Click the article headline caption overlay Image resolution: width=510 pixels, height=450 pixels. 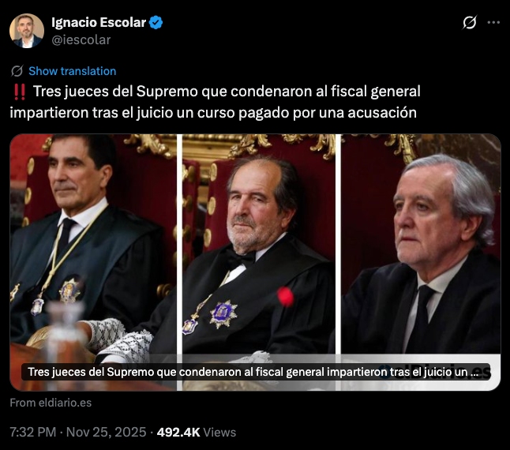(x=253, y=372)
